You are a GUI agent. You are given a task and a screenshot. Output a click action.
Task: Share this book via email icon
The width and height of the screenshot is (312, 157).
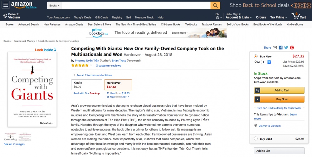pos(275,48)
